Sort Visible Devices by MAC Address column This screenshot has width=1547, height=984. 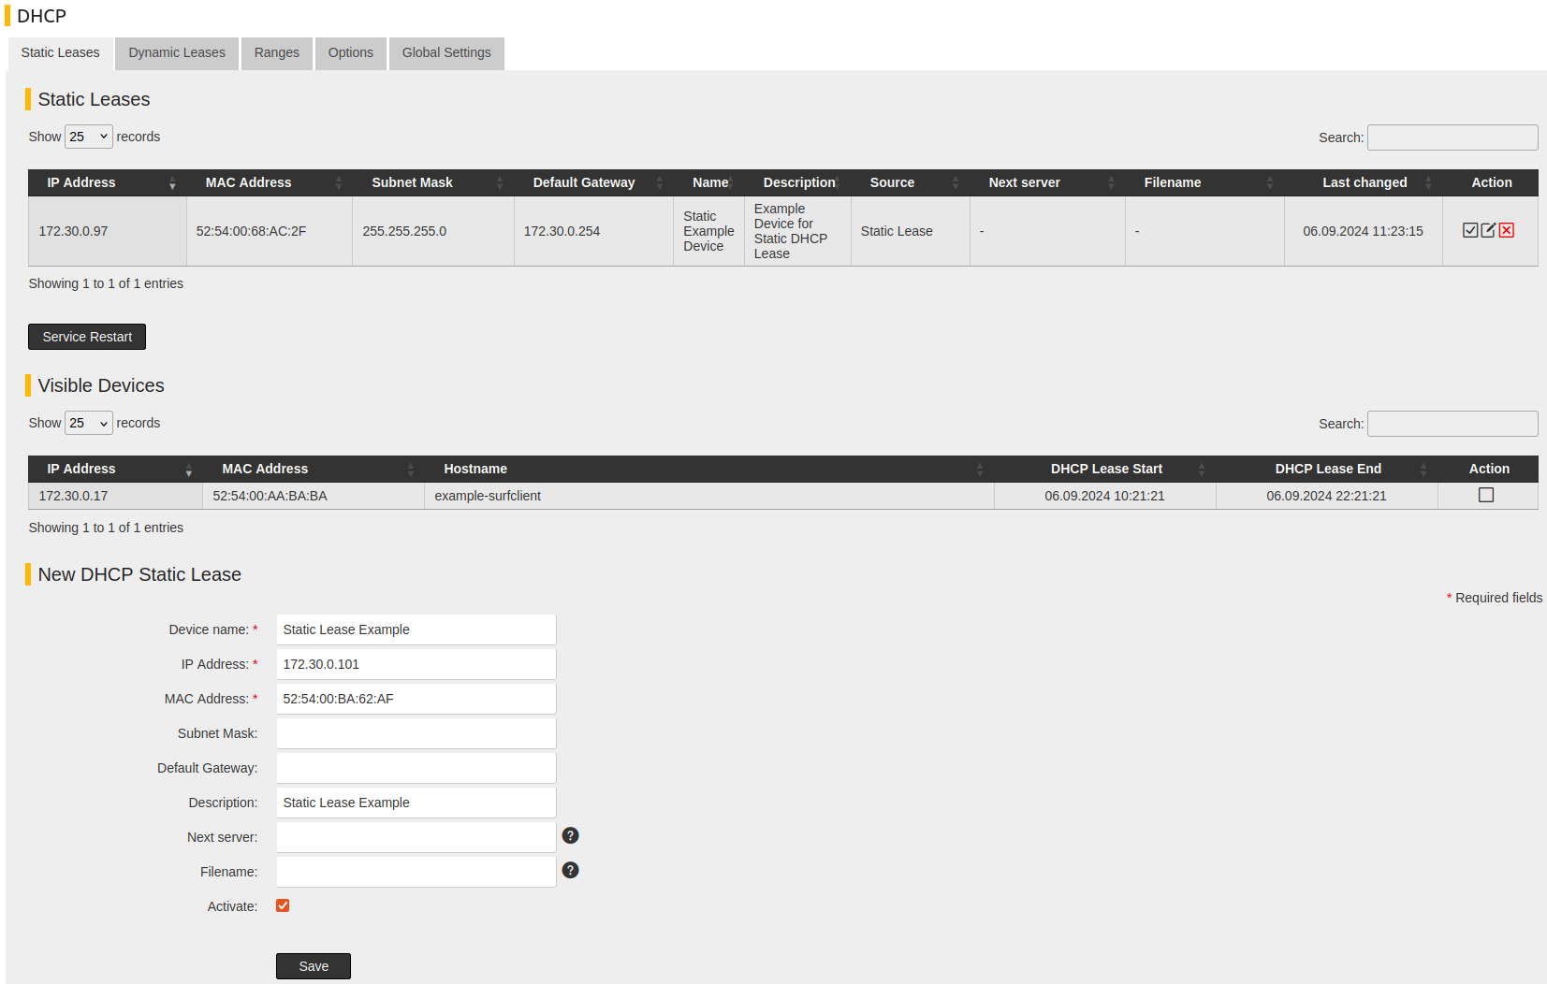[313, 469]
